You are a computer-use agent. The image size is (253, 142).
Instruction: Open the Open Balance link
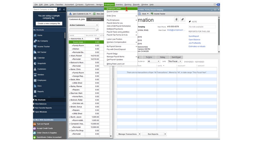(x=194, y=40)
